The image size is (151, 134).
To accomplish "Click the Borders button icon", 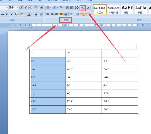I will click(x=84, y=14).
